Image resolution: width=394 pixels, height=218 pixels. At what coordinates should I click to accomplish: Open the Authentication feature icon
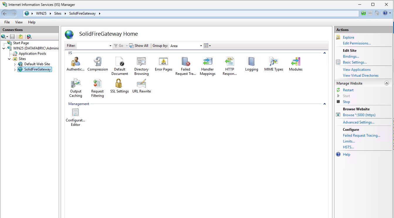(x=75, y=64)
